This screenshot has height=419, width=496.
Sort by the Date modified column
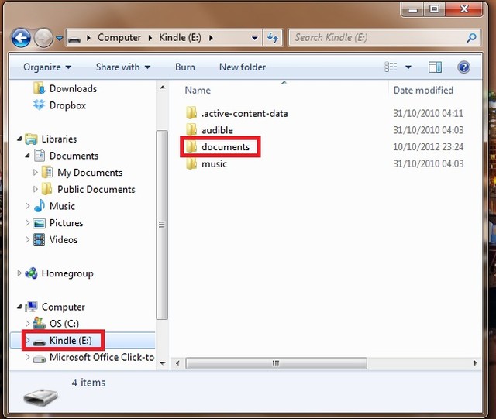point(423,90)
